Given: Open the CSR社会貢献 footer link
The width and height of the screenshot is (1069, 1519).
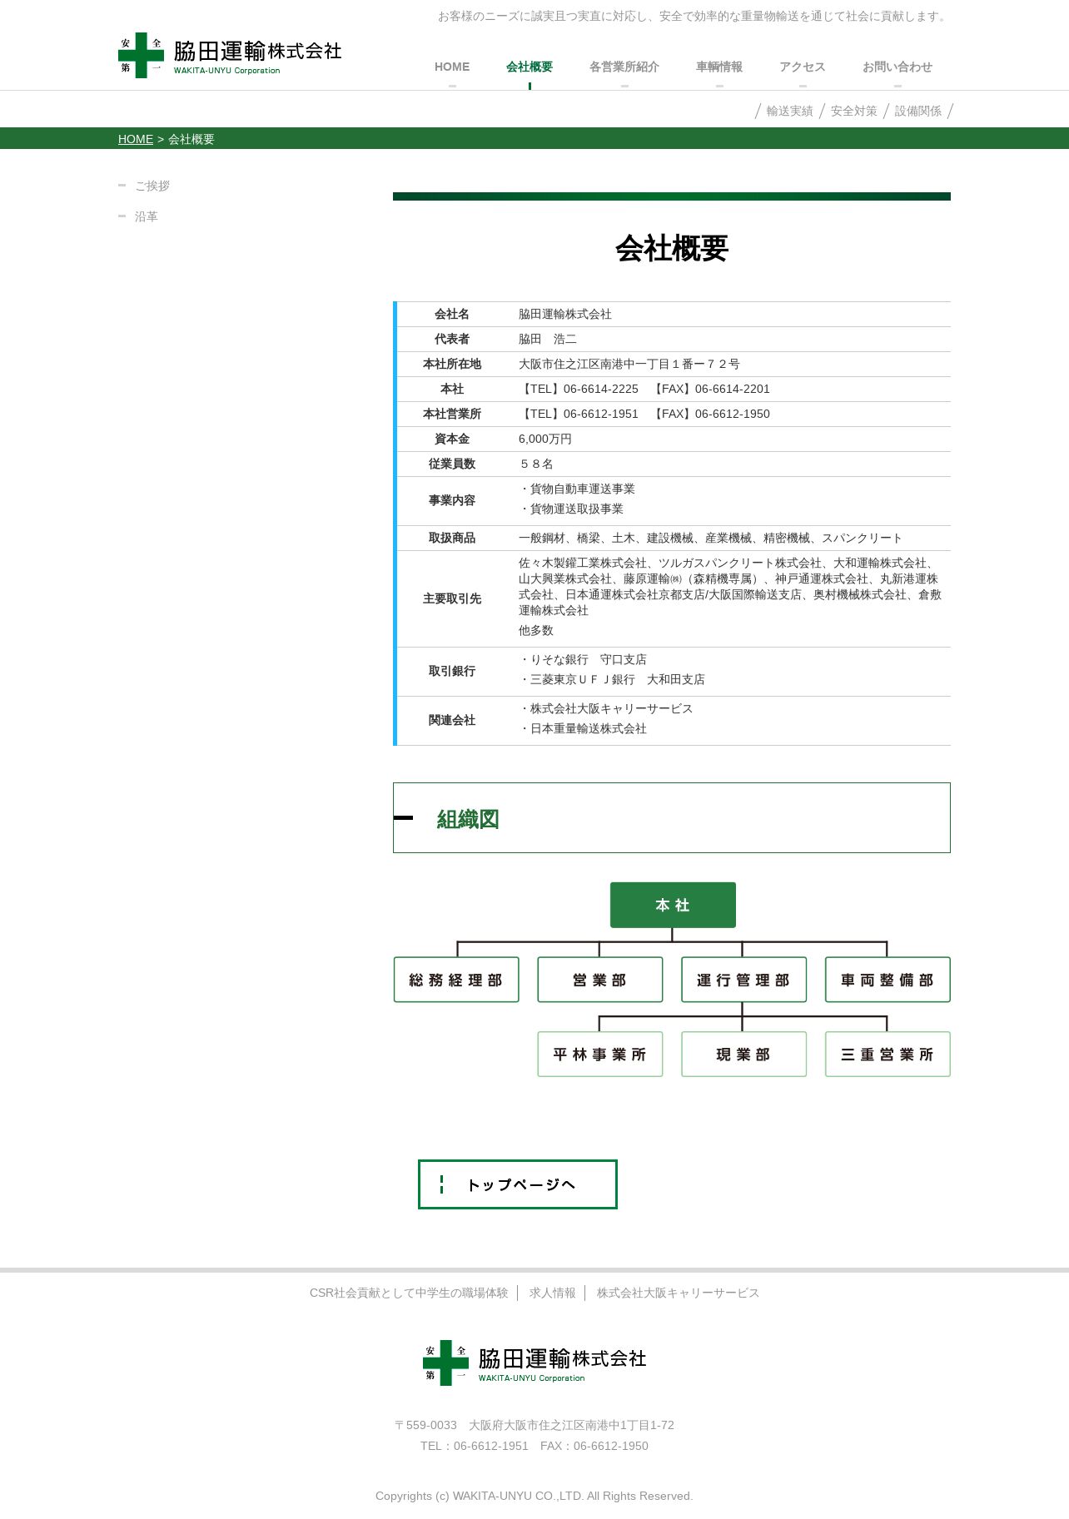Looking at the screenshot, I should pos(409,1293).
